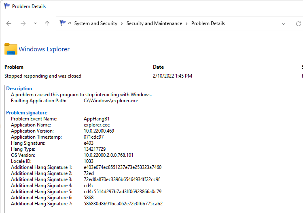303x213 pixels.
Task: Select application name explorer.exe value
Action: point(97,125)
